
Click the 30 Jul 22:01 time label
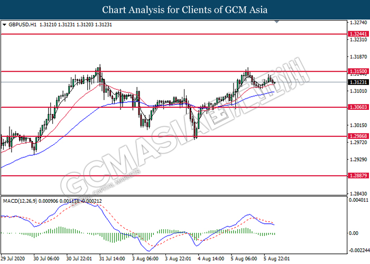pos(79,259)
